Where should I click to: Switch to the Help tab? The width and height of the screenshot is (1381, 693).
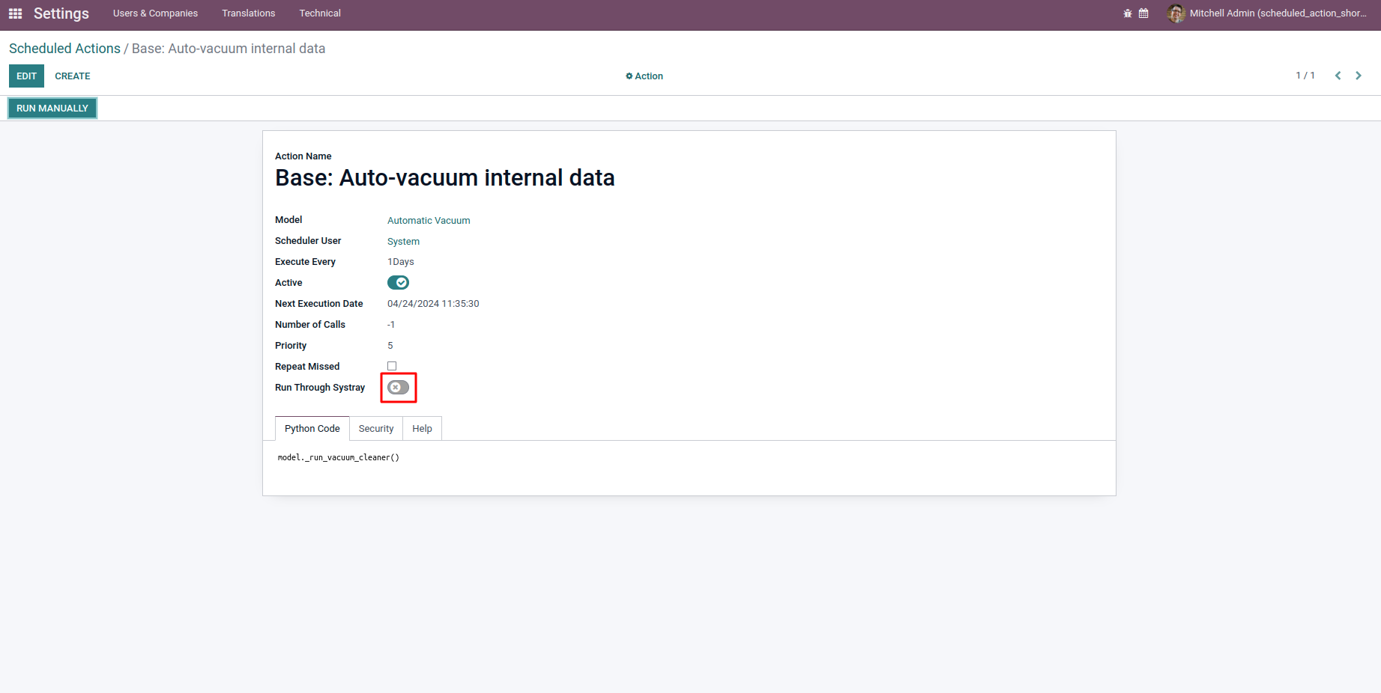[x=422, y=429]
